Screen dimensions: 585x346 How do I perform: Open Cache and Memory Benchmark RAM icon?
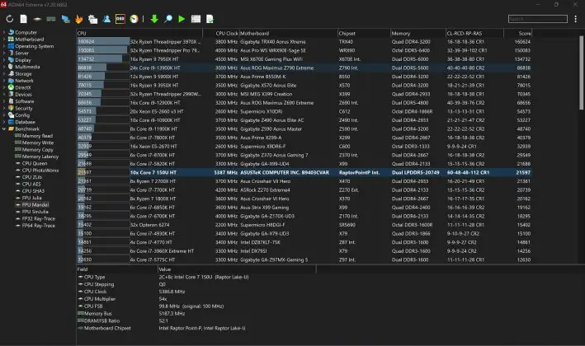click(x=51, y=19)
